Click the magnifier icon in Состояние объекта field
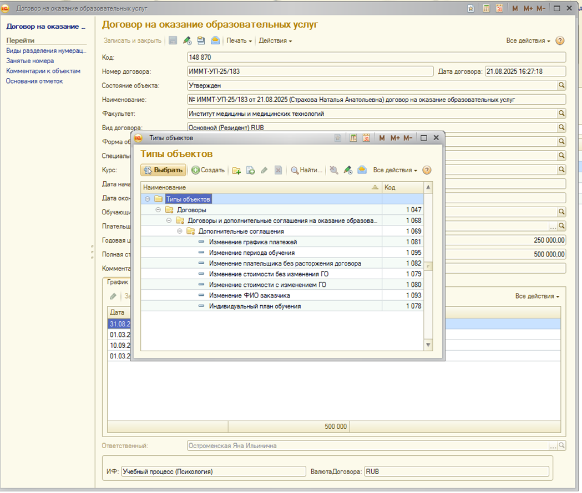 (x=561, y=85)
